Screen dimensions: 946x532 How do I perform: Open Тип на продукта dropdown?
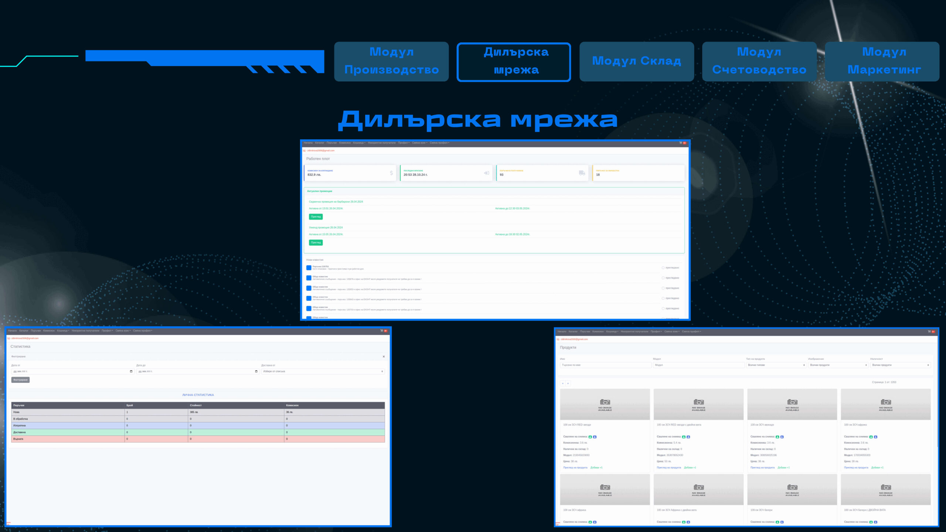(x=776, y=365)
